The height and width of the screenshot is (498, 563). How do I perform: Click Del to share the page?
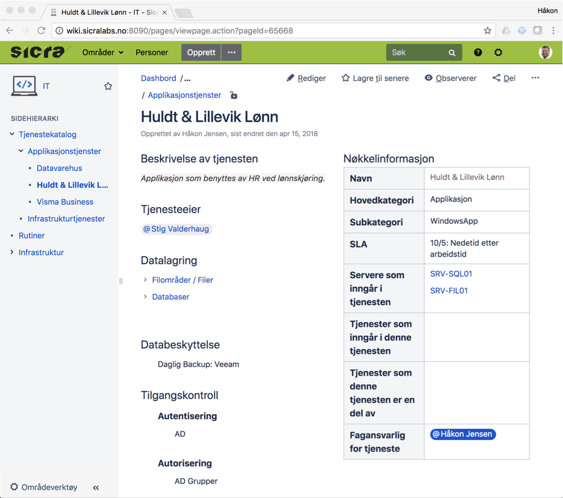coord(504,78)
